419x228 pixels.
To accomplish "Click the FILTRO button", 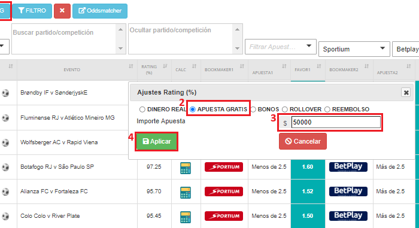I will tap(32, 11).
